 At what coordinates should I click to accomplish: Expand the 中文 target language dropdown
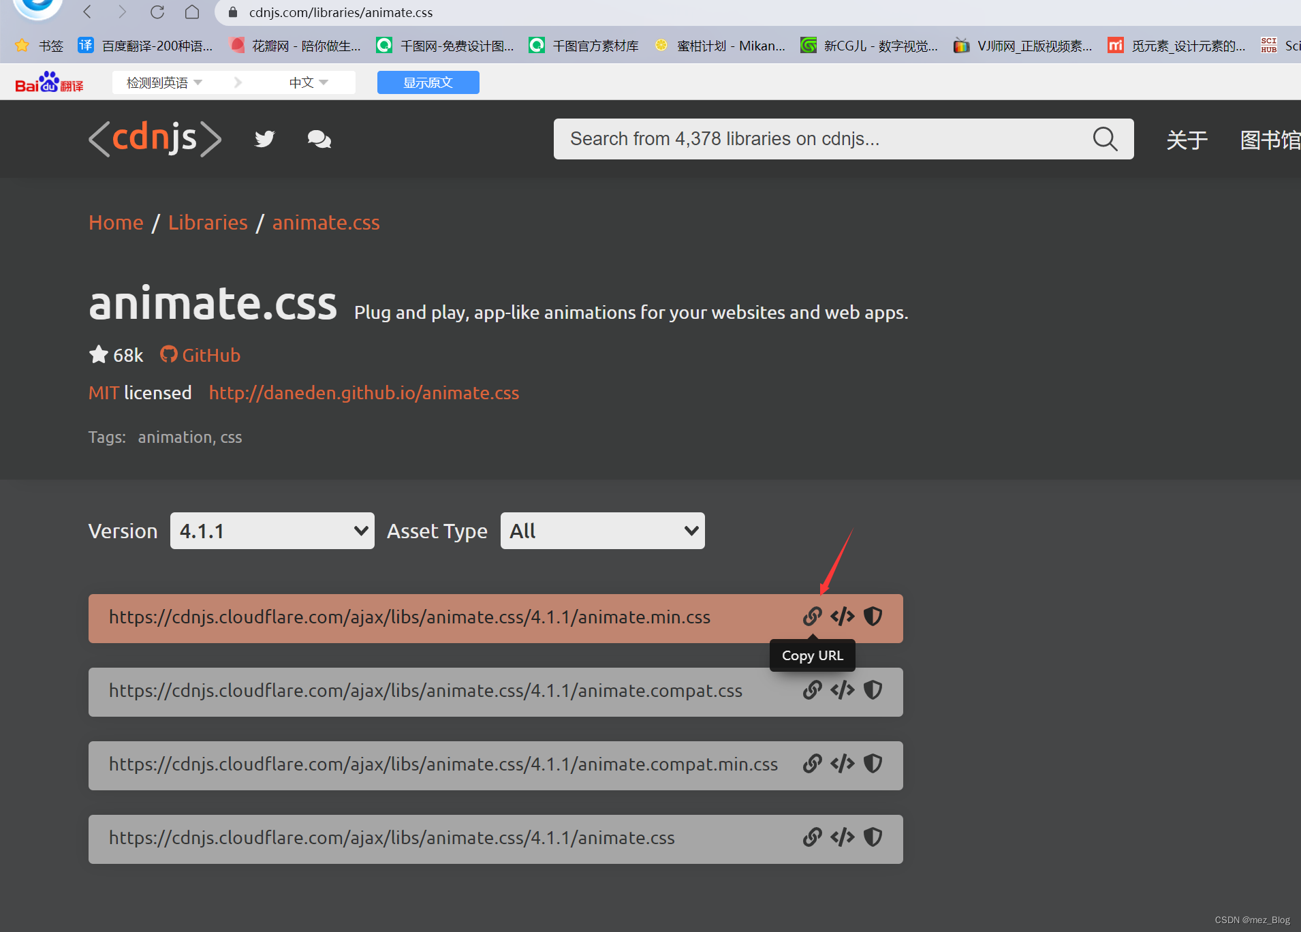(309, 82)
